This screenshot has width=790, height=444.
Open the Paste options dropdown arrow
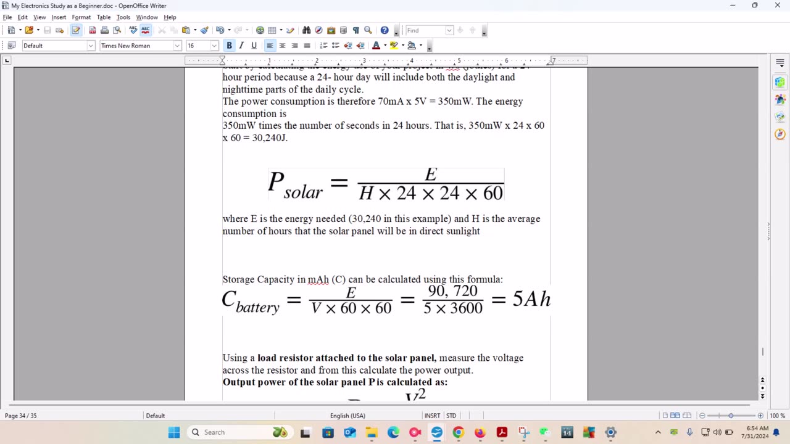tap(194, 30)
